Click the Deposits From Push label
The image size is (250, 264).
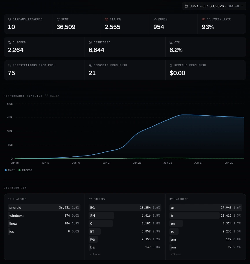click(110, 65)
